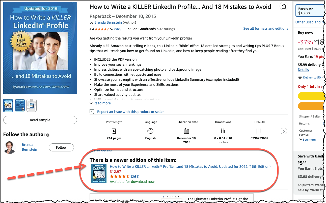This screenshot has width=326, height=203.
Task: Click the print length pages icon
Action: (114, 131)
